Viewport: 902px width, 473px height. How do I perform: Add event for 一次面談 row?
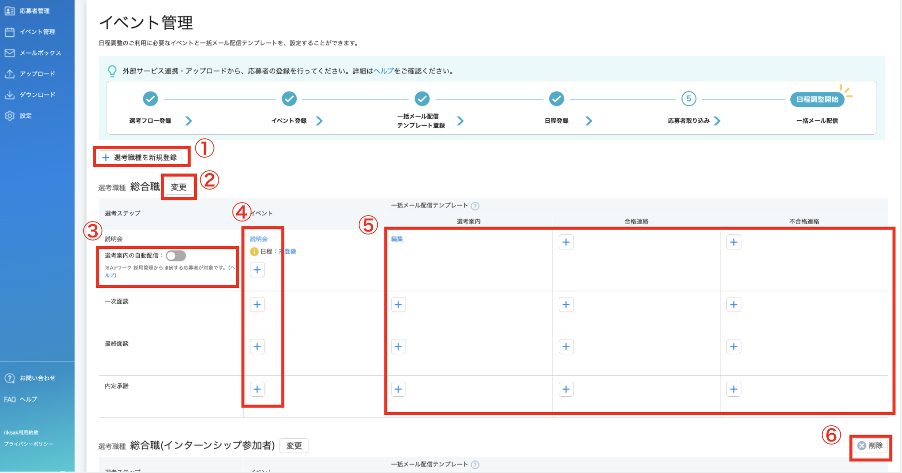pos(257,304)
